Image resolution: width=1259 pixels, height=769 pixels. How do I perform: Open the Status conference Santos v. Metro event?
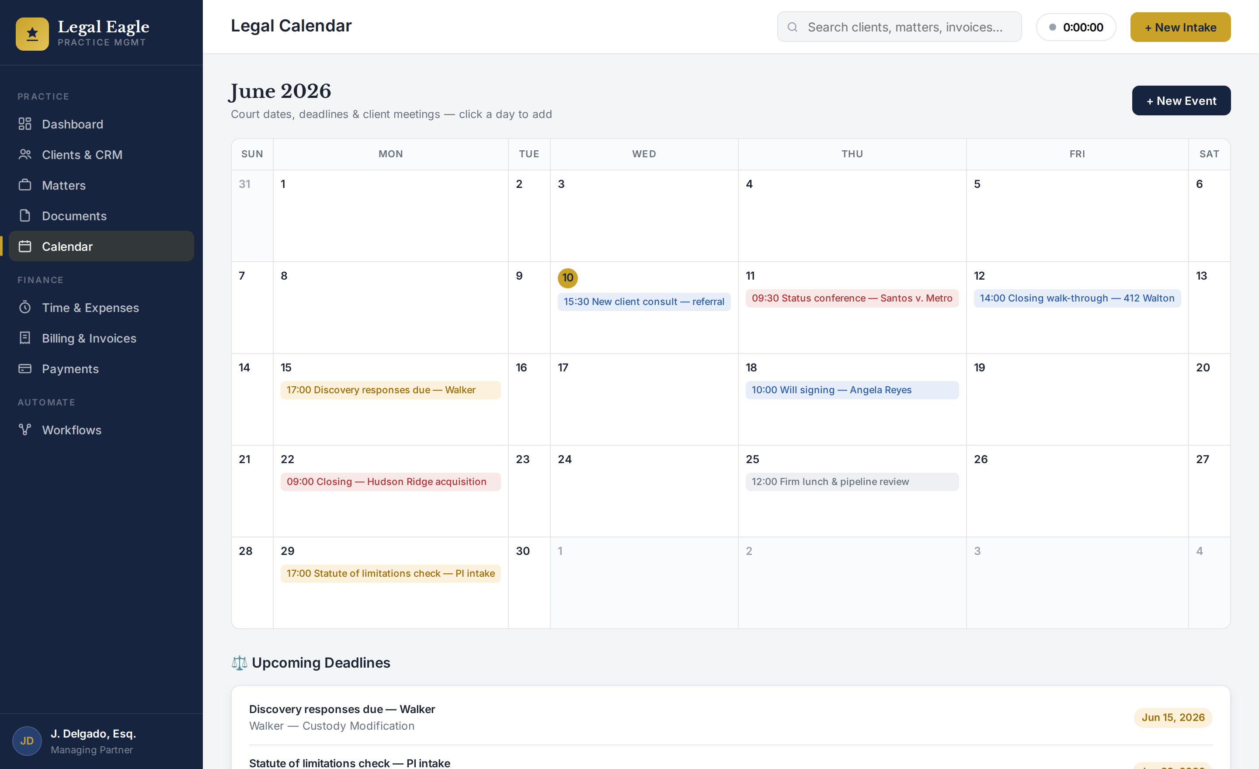(x=852, y=298)
